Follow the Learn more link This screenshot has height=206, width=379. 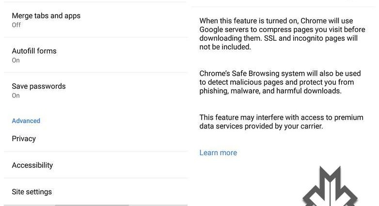click(218, 153)
